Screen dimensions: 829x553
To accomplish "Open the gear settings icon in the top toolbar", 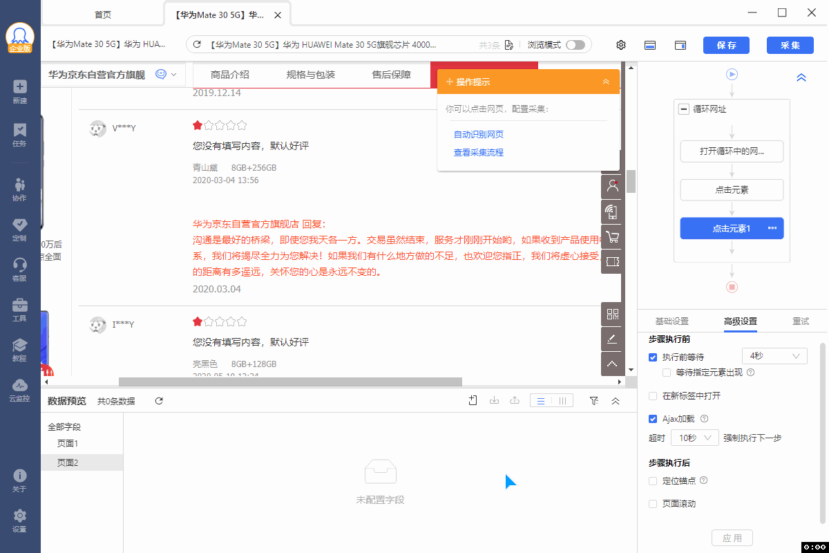I will coord(621,45).
